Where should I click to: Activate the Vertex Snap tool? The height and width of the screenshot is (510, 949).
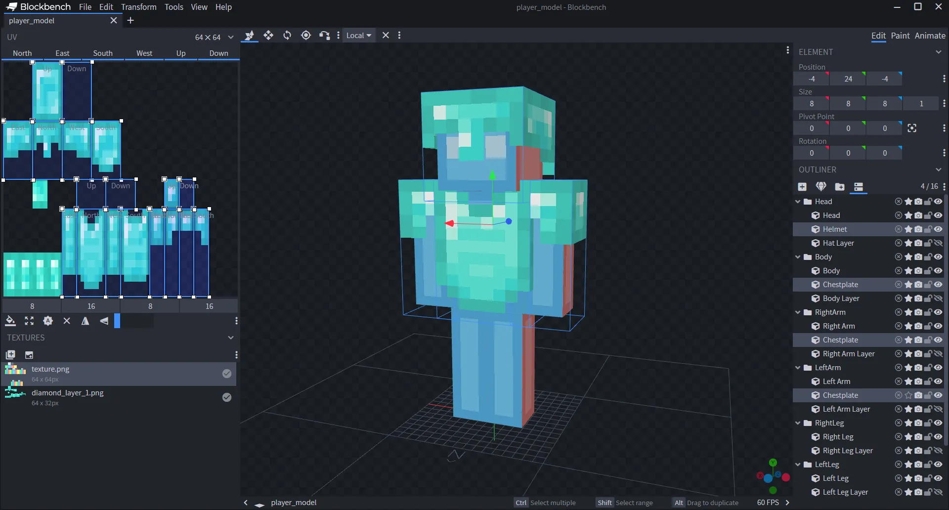[324, 35]
